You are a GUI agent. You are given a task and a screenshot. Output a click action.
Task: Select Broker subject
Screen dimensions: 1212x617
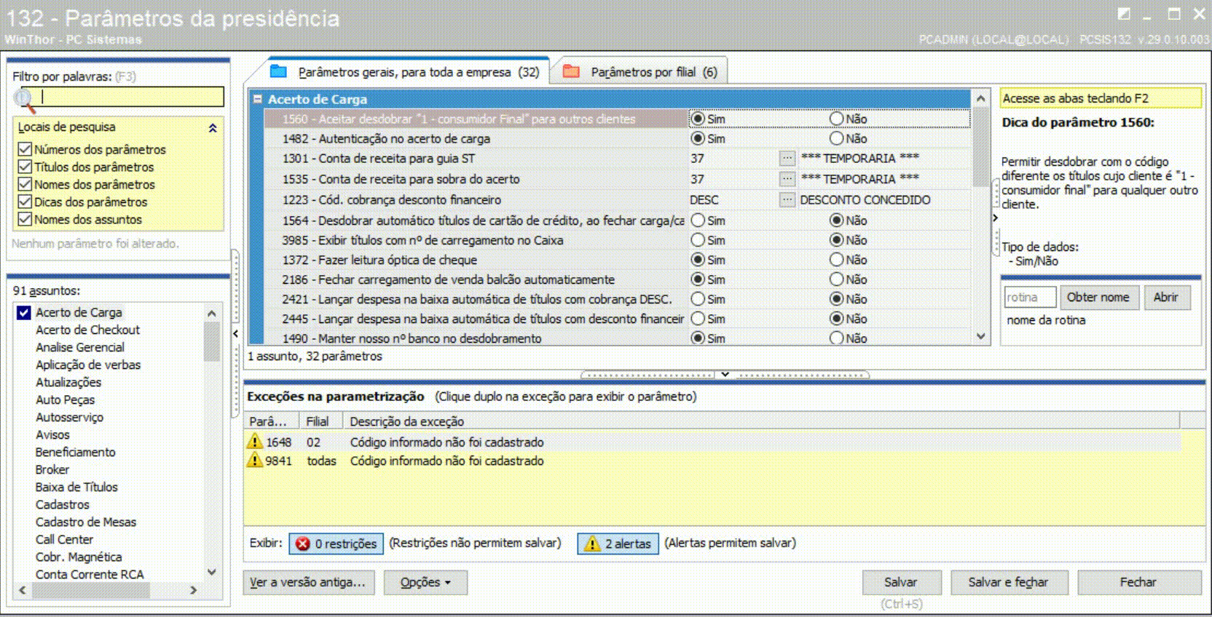point(52,469)
